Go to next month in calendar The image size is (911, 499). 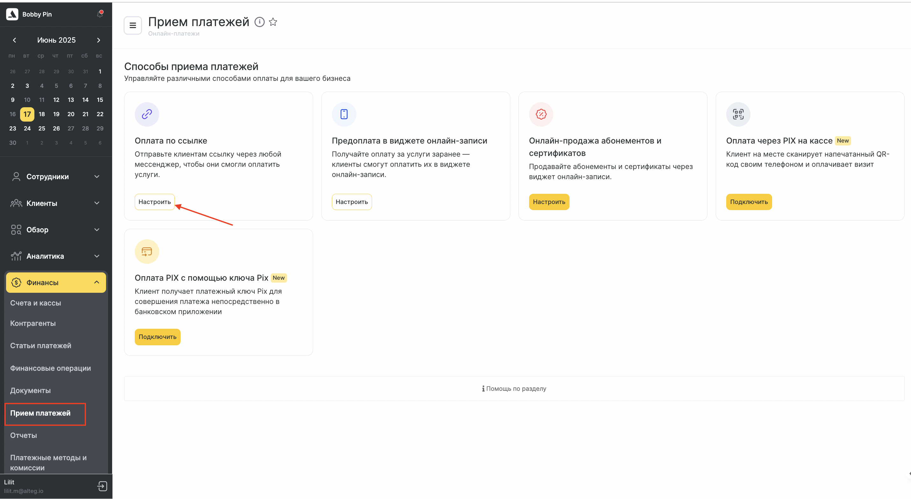(99, 40)
